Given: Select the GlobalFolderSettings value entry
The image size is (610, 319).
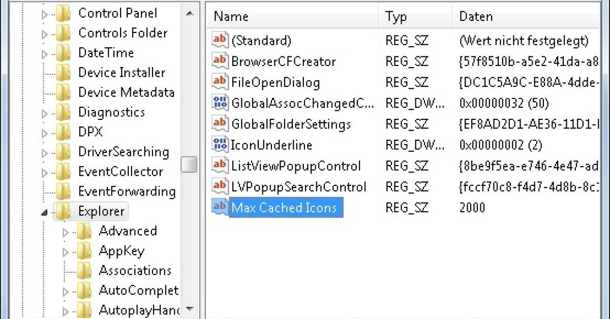Looking at the screenshot, I should tap(291, 124).
